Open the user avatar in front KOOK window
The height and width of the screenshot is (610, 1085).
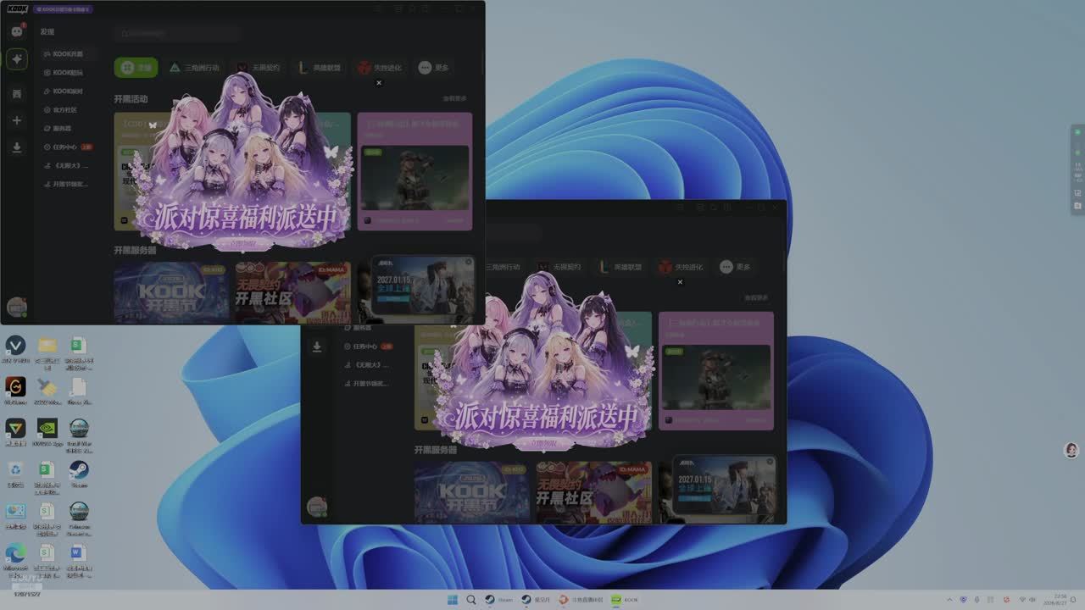(x=16, y=307)
